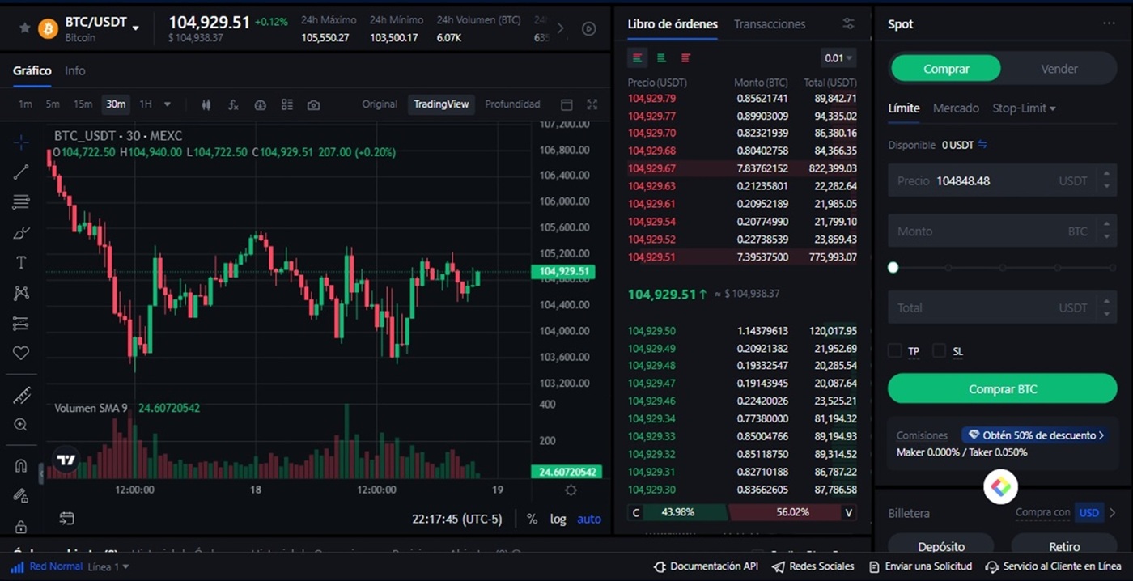Select Mercado order type tab

956,108
